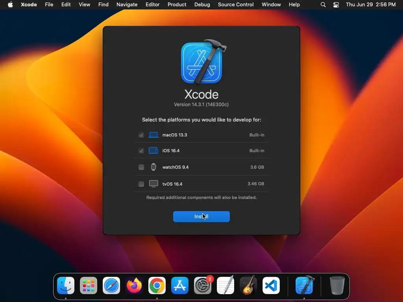Click the 'tvOS 16.4' label
Image resolution: width=403 pixels, height=302 pixels.
172,184
